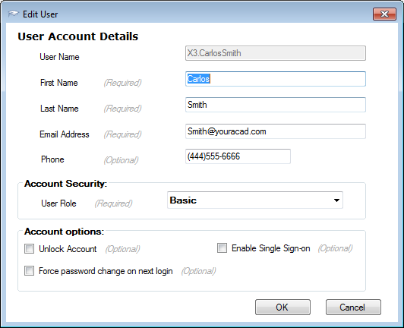
Task: Click the Phone number input field
Action: click(x=238, y=156)
